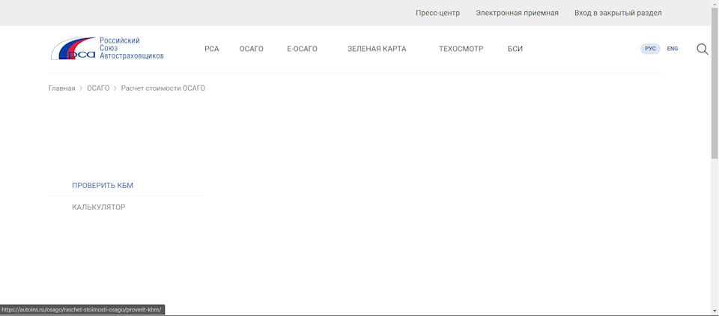
Task: Open the РСА menu item
Action: (x=212, y=49)
